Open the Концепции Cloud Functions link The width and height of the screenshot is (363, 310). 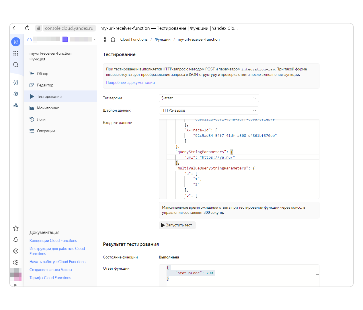tap(53, 241)
